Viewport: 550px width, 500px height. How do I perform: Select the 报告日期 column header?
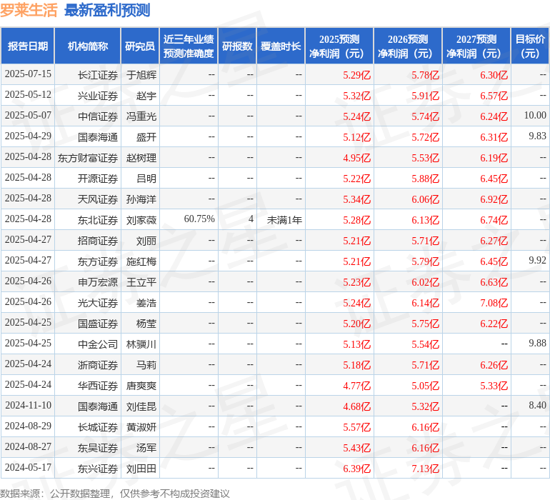[x=28, y=46]
